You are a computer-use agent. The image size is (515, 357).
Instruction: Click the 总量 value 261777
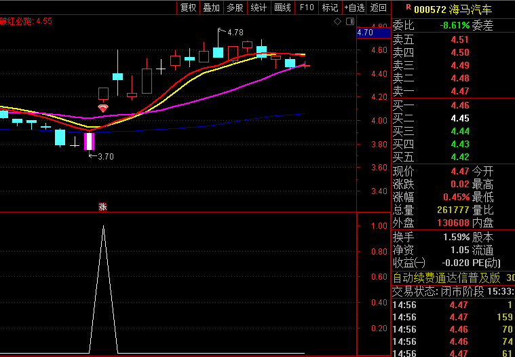pyautogui.click(x=453, y=210)
